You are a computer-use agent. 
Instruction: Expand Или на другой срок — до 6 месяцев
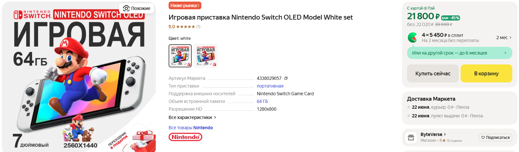point(459,53)
